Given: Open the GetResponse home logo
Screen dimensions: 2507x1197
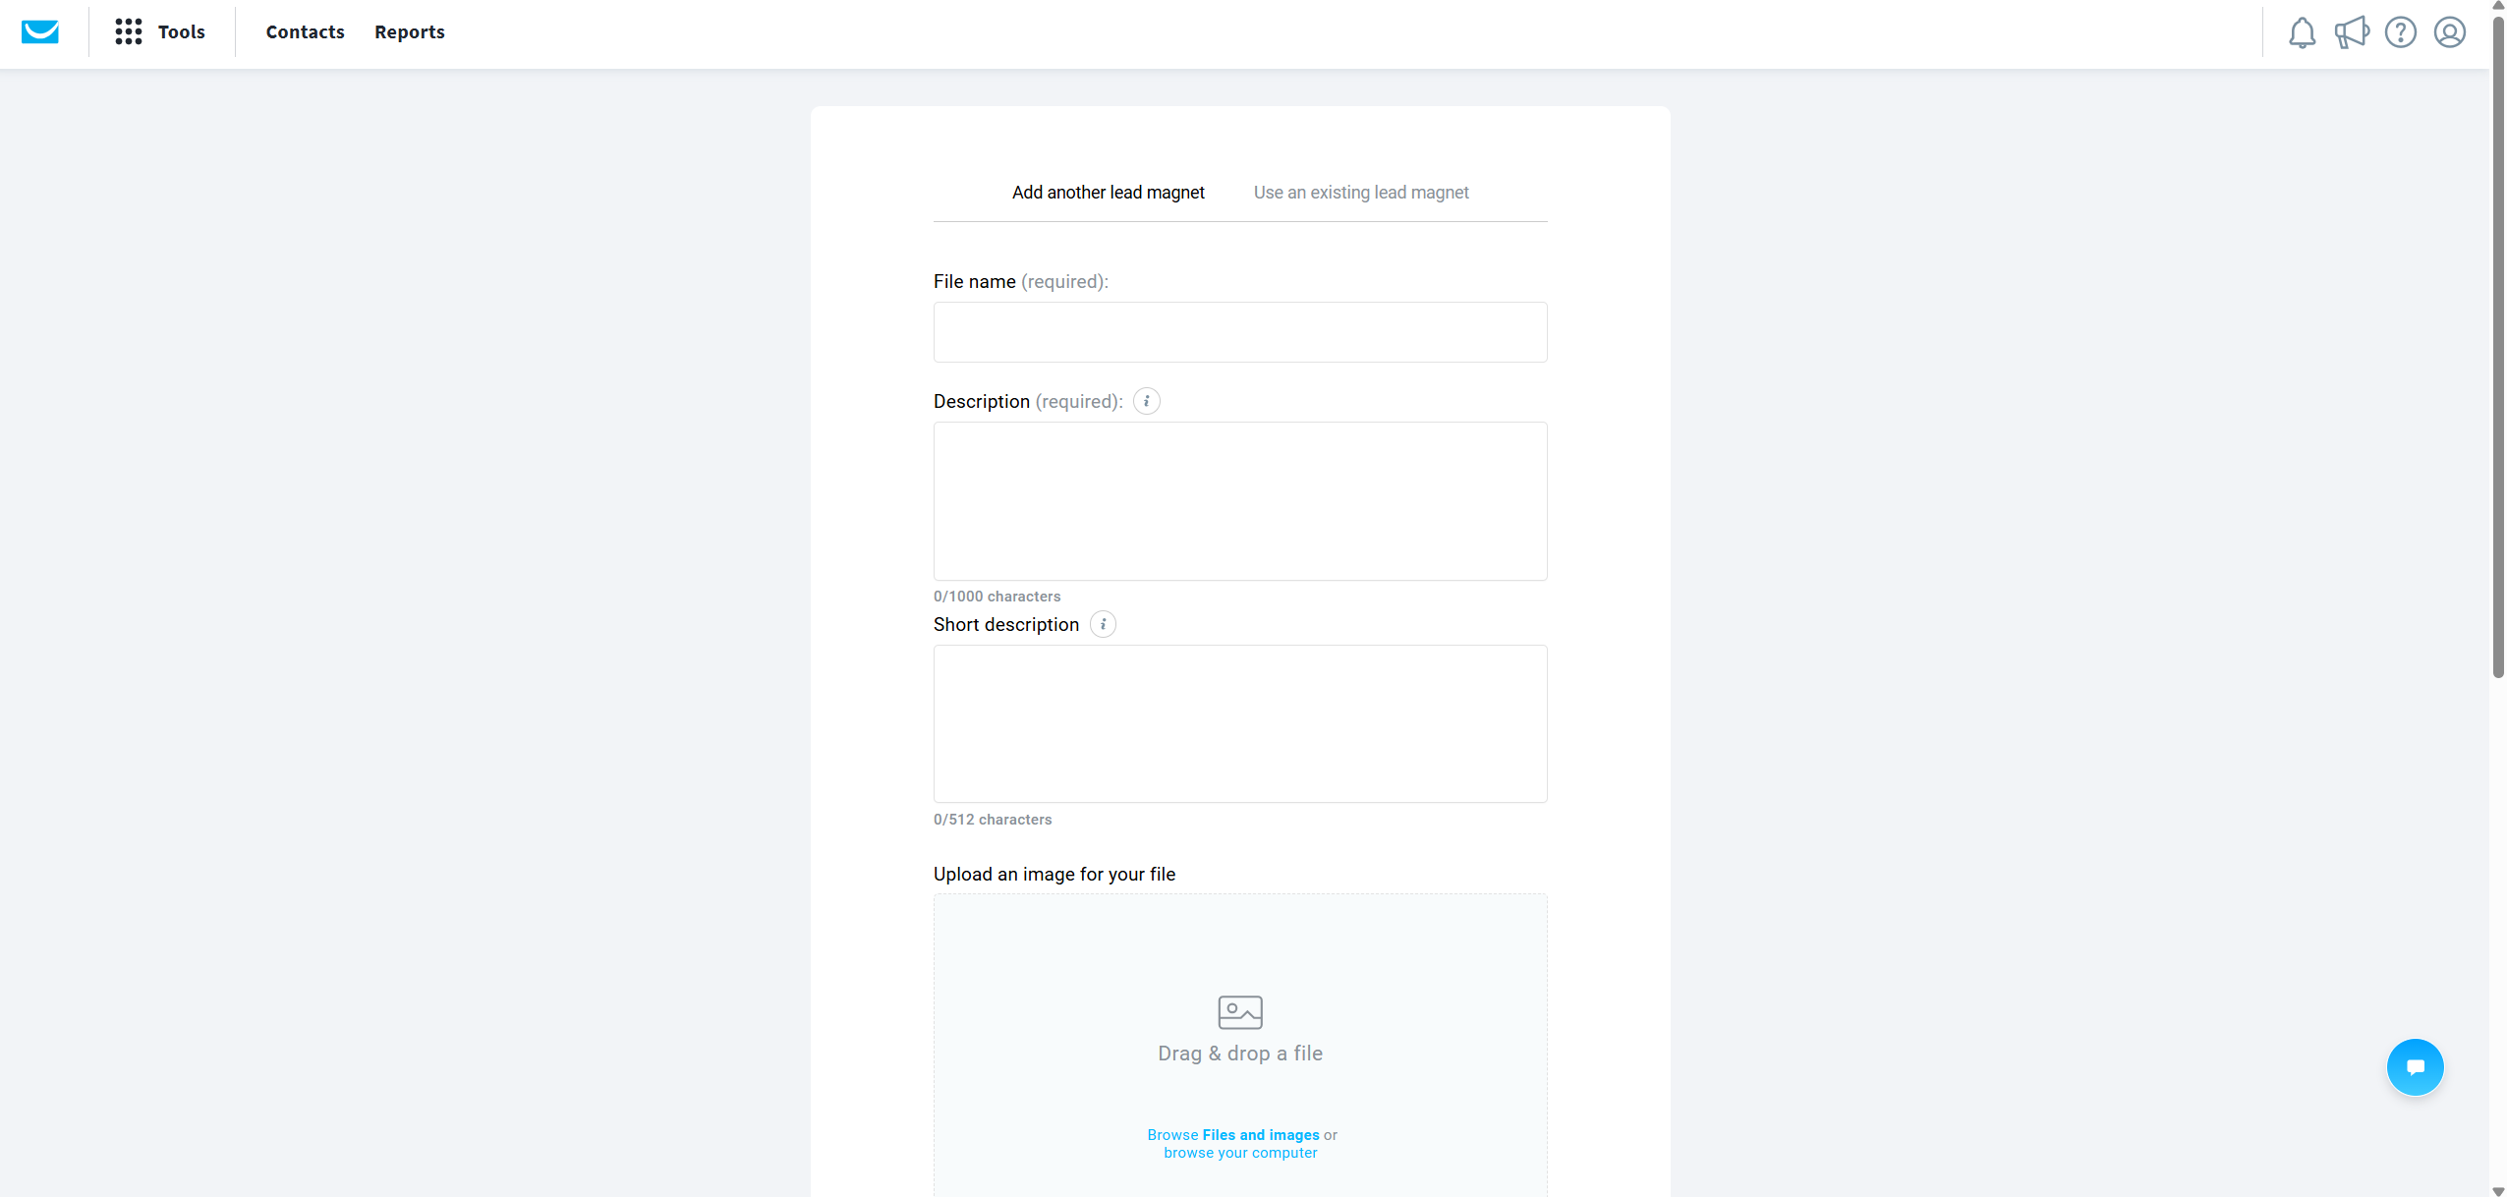Looking at the screenshot, I should coord(41,31).
